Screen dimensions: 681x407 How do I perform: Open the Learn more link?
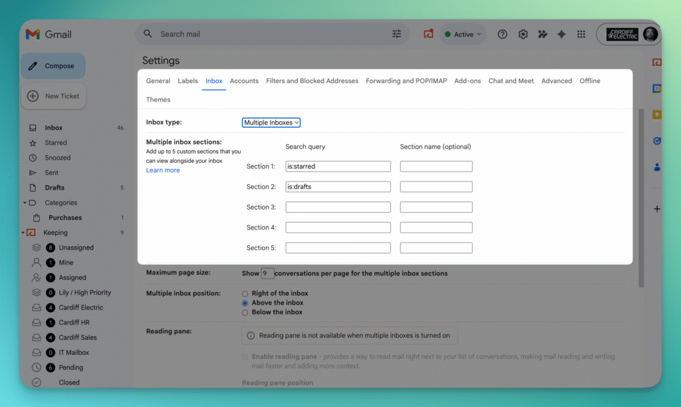(x=163, y=170)
